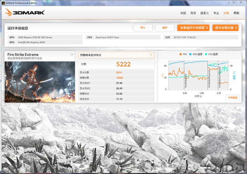Click the 显卡分数 value 5514
The width and height of the screenshot is (247, 174).
(x=119, y=72)
